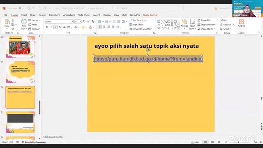Open the Arimo font name box
The image size is (263, 148).
pos(59,21)
